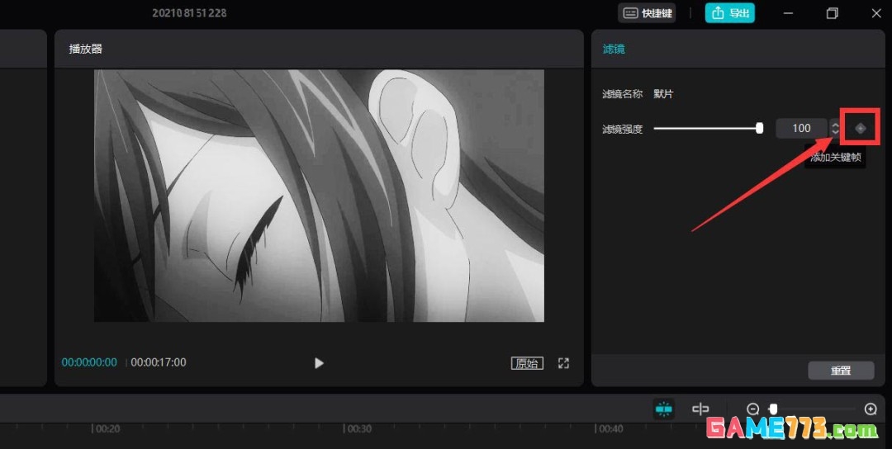Click the current time 00:00:00:00
Viewport: 892px width, 449px height.
tap(89, 362)
